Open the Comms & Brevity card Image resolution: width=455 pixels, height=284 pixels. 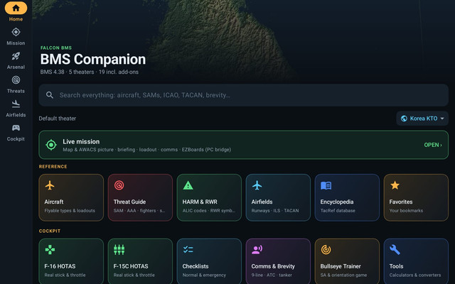pos(278,261)
